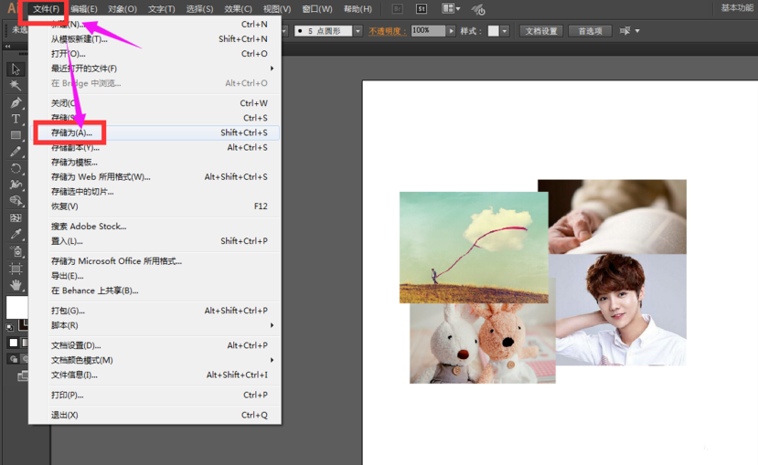Select the Rectangle tool
Screen dimensions: 758x465
16,135
